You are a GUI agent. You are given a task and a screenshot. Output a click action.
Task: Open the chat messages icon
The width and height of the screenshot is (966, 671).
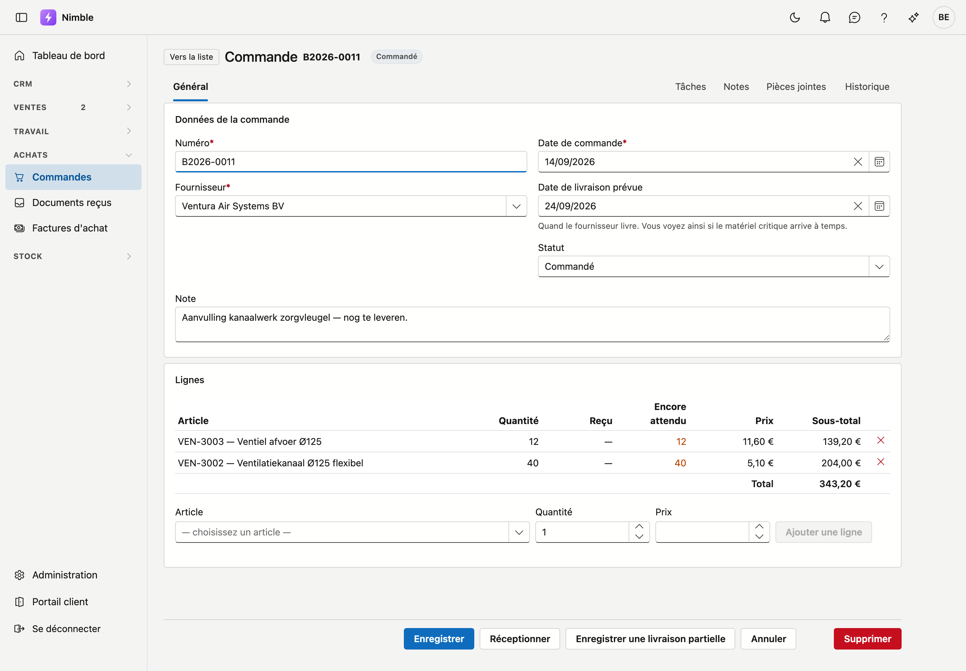point(854,17)
